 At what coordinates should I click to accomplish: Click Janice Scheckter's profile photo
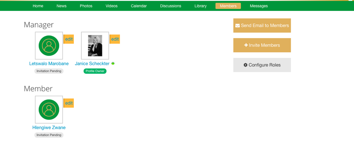[x=95, y=46]
